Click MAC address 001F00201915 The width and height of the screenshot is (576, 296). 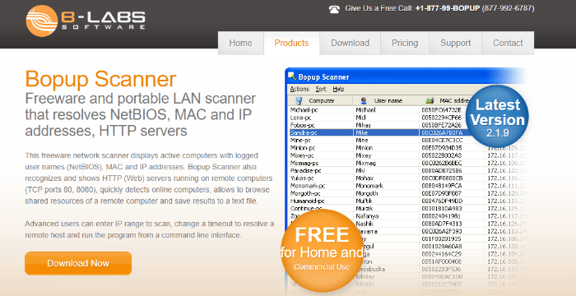[x=441, y=238]
